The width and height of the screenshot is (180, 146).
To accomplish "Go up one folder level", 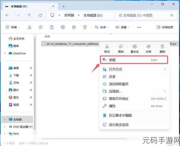I will point(29,15).
